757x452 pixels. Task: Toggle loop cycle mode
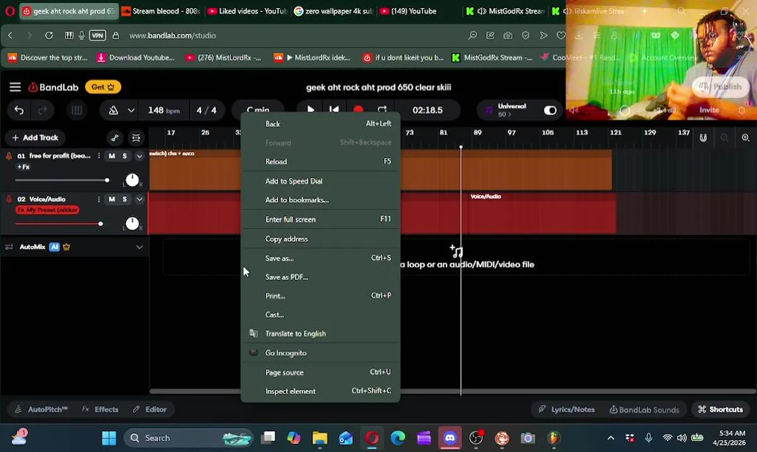pos(382,110)
